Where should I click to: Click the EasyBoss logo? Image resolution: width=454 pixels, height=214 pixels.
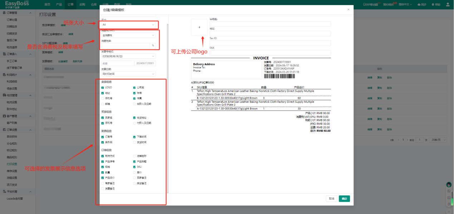tap(17, 4)
